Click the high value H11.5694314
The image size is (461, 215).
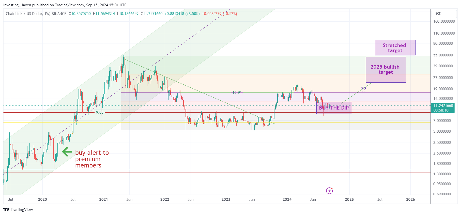pyautogui.click(x=104, y=14)
